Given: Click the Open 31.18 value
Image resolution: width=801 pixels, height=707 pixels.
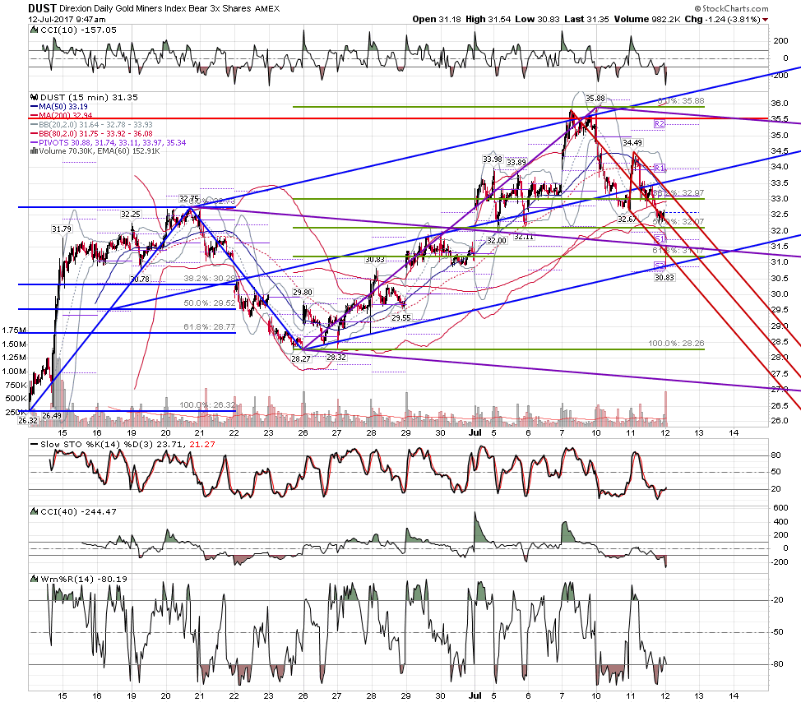Looking at the screenshot, I should click(x=437, y=20).
